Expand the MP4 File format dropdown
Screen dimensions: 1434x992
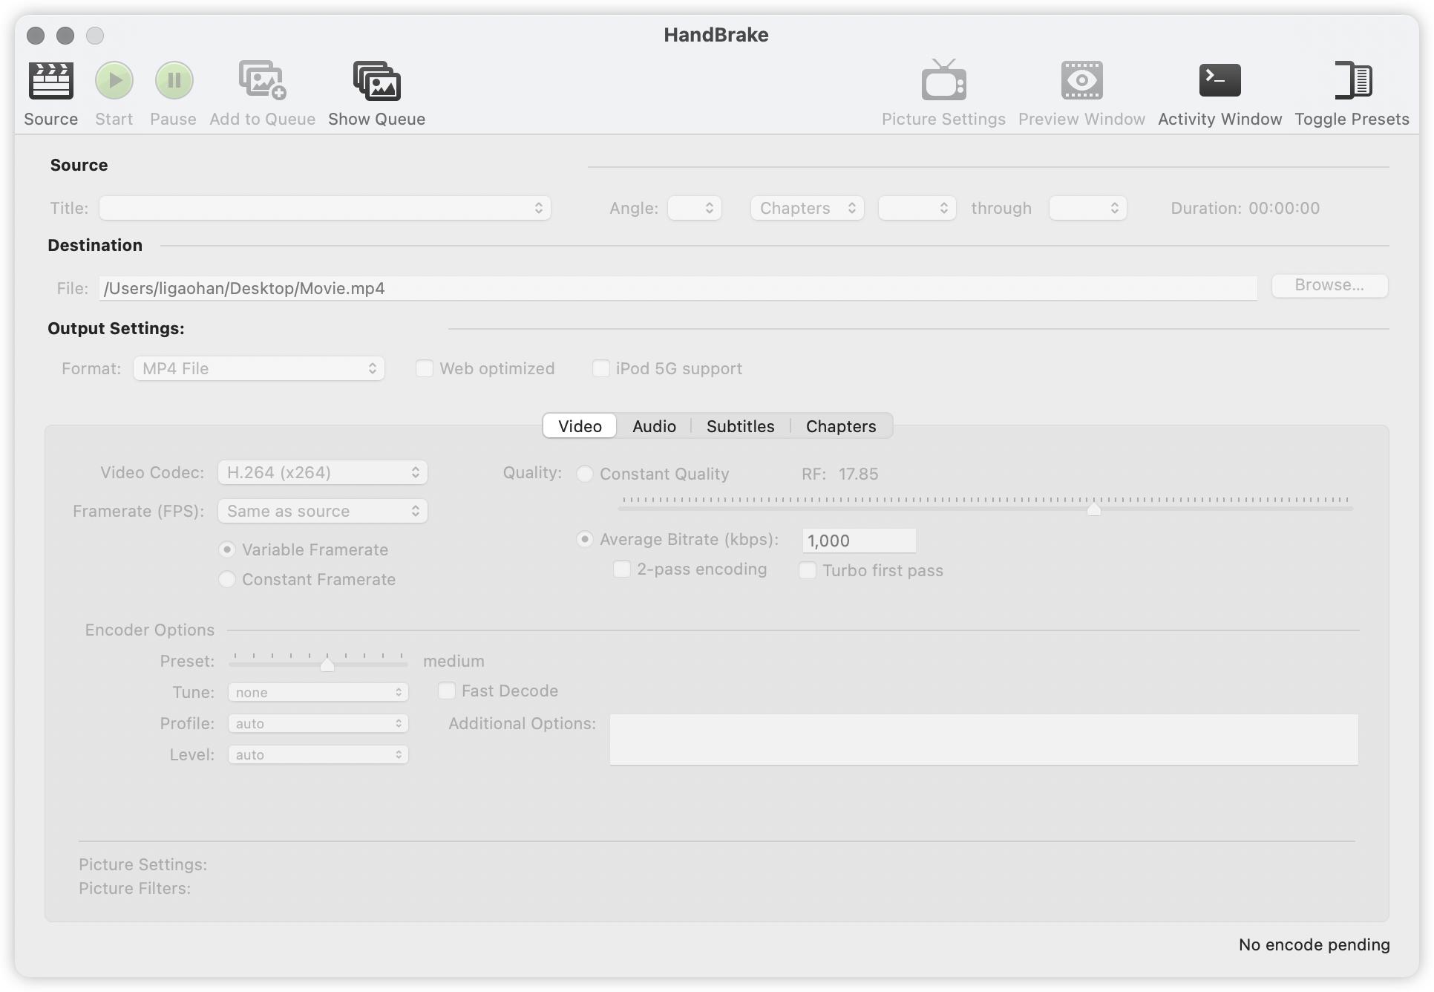[x=258, y=368]
